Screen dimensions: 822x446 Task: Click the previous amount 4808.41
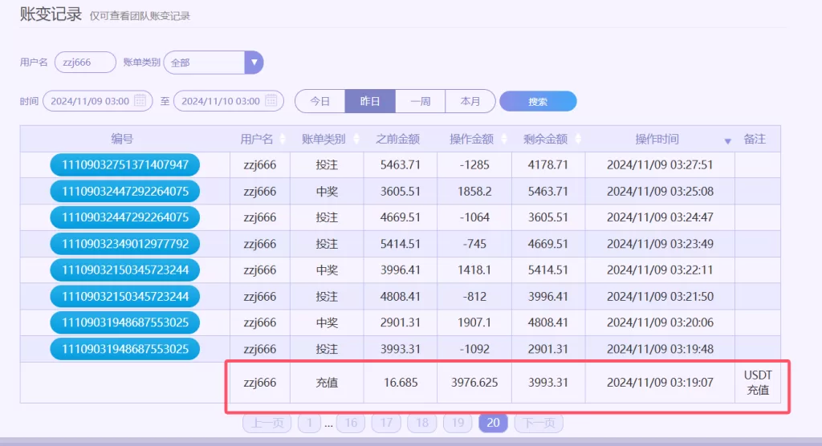(x=401, y=296)
